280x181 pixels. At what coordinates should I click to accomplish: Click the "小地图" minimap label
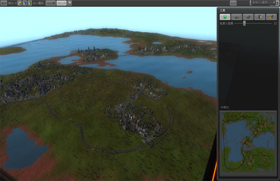click(x=224, y=107)
